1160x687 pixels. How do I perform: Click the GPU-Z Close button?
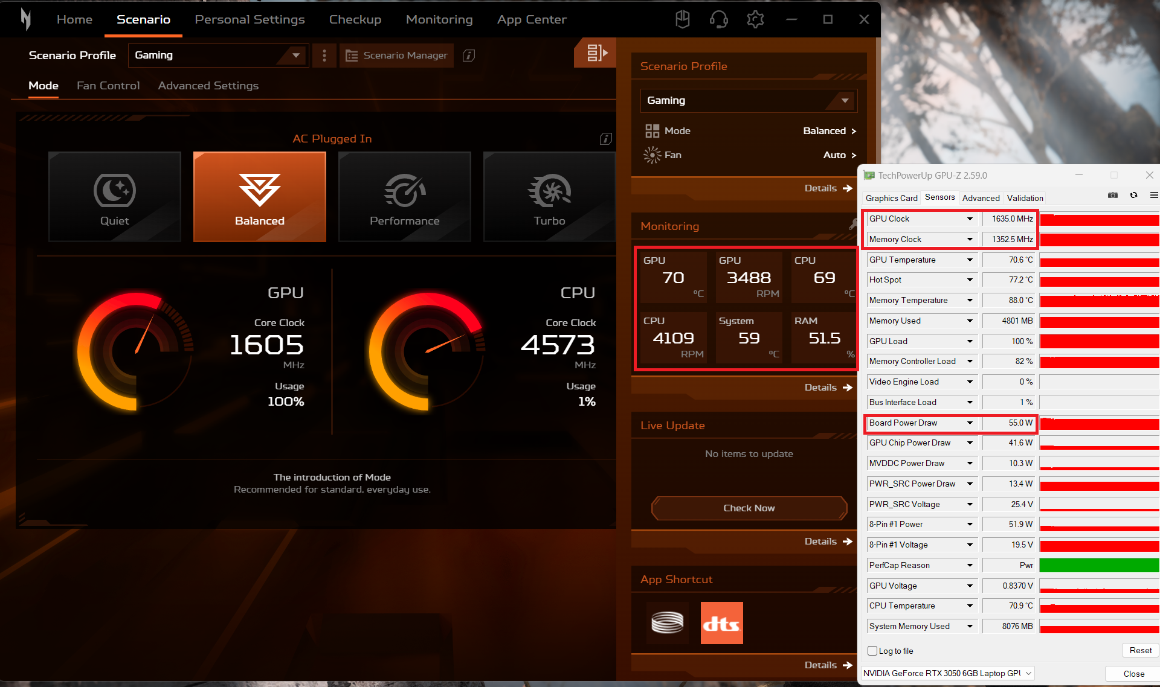pyautogui.click(x=1134, y=674)
